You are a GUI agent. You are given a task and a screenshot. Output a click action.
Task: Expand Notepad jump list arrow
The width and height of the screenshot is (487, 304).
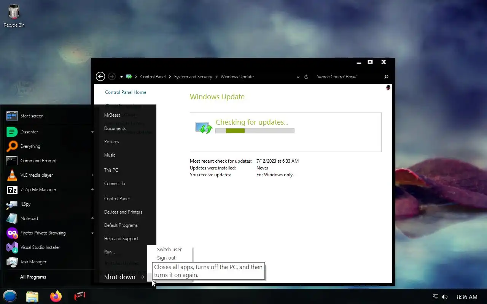92,218
